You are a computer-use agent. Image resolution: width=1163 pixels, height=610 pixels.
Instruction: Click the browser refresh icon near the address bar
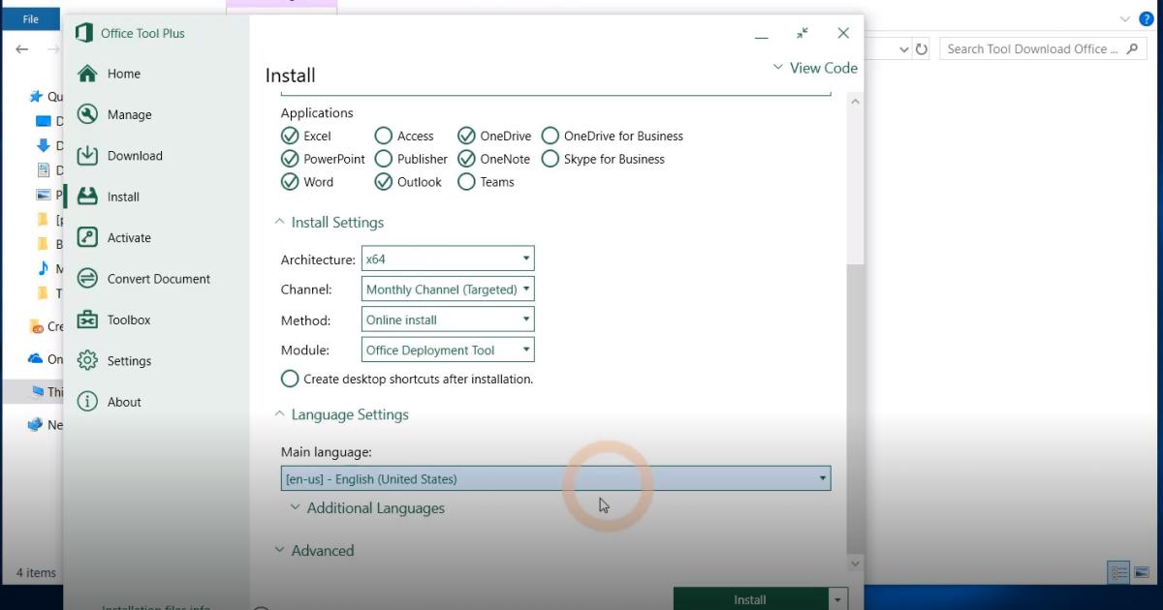click(x=922, y=48)
